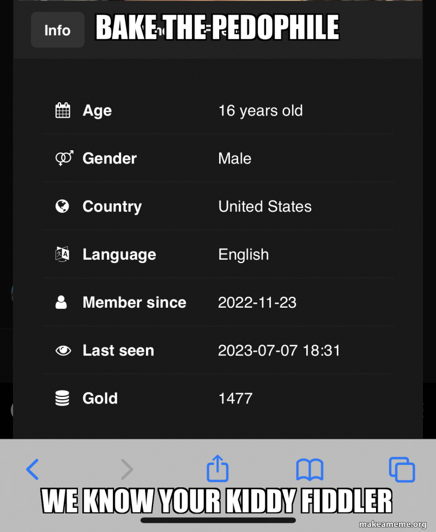The height and width of the screenshot is (532, 436).
Task: Open Safari bookmarks book icon
Action: coord(310,469)
